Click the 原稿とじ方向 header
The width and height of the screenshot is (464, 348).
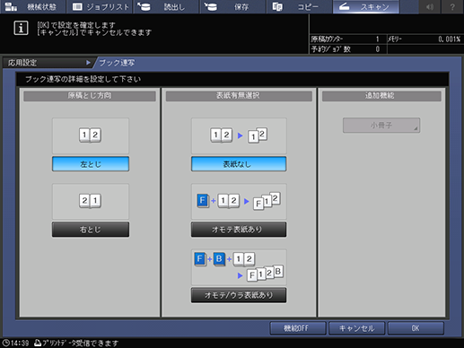coord(90,96)
